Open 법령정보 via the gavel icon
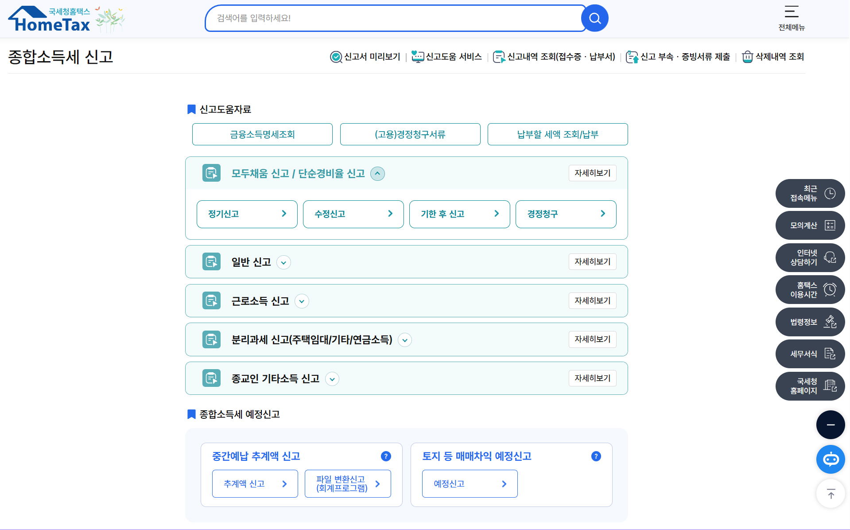The image size is (850, 530). [x=830, y=322]
